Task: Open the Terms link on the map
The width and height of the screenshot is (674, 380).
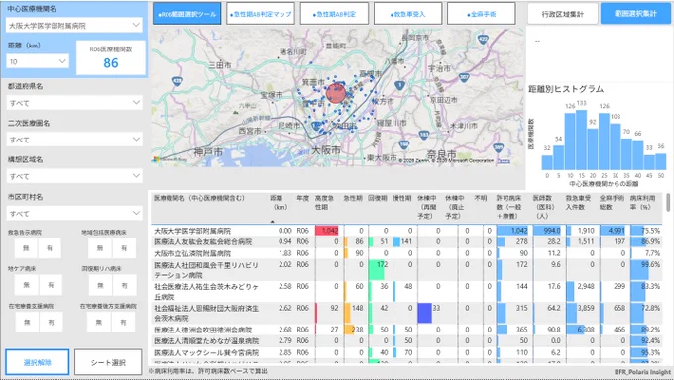Action: pos(504,161)
